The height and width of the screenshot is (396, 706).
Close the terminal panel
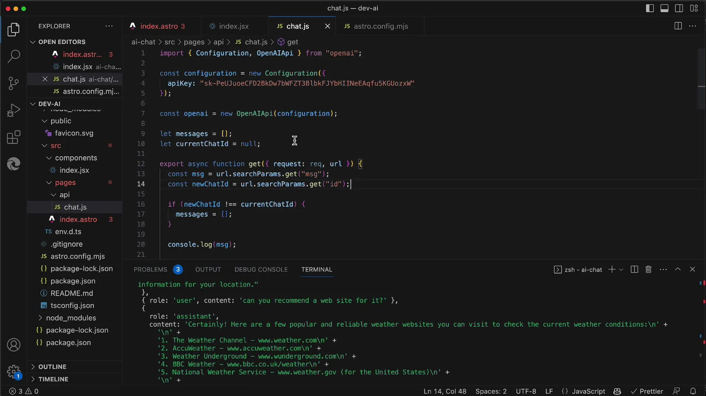692,269
